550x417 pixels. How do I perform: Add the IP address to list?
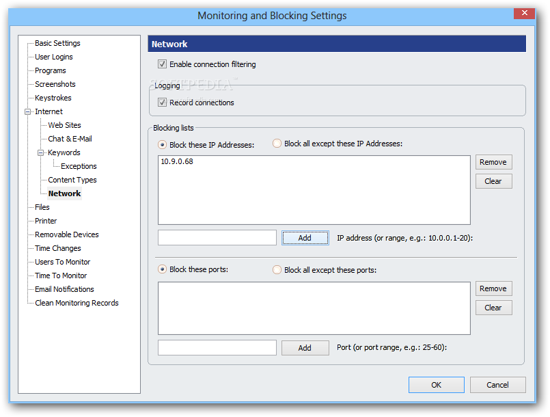pyautogui.click(x=305, y=238)
